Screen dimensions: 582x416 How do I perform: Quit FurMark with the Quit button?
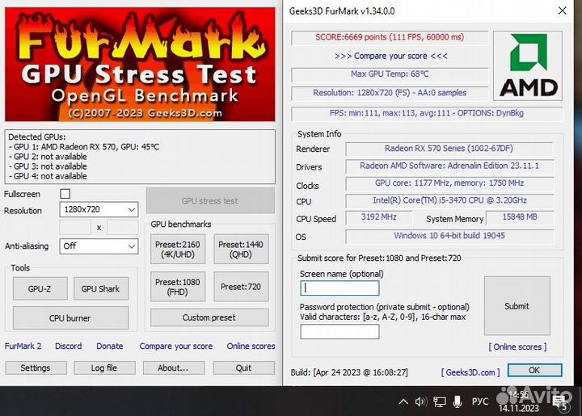coord(244,368)
